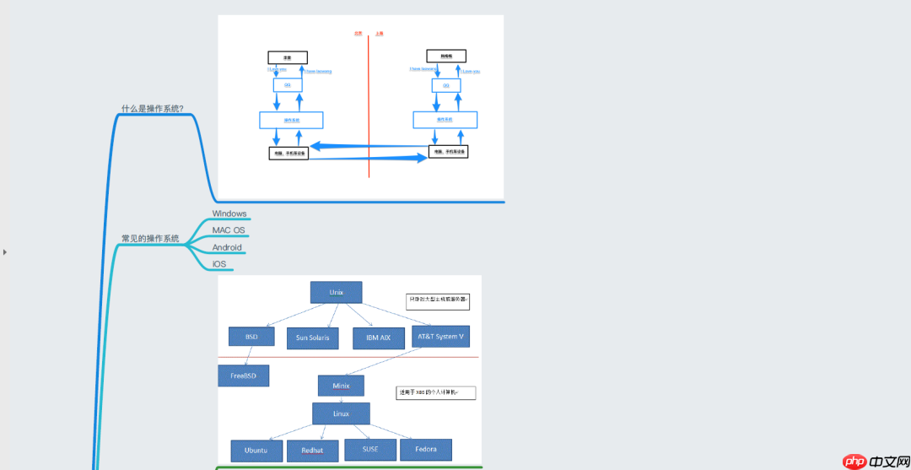Viewport: 911px width, 470px height.
Task: Select the Windows child node
Action: point(229,213)
